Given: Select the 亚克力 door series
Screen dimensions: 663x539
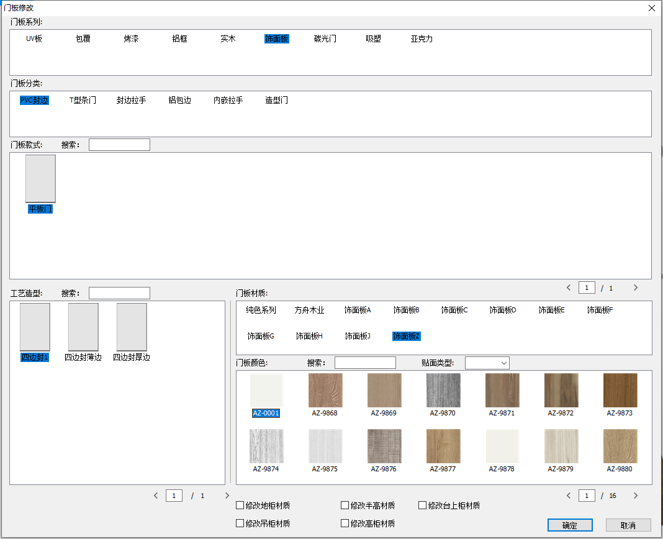Looking at the screenshot, I should coord(422,39).
